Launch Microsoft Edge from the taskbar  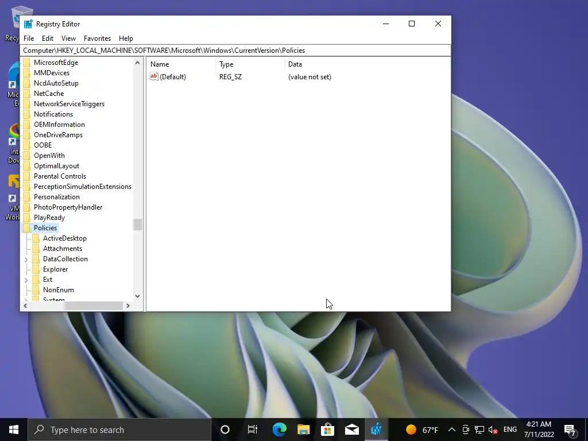280,430
